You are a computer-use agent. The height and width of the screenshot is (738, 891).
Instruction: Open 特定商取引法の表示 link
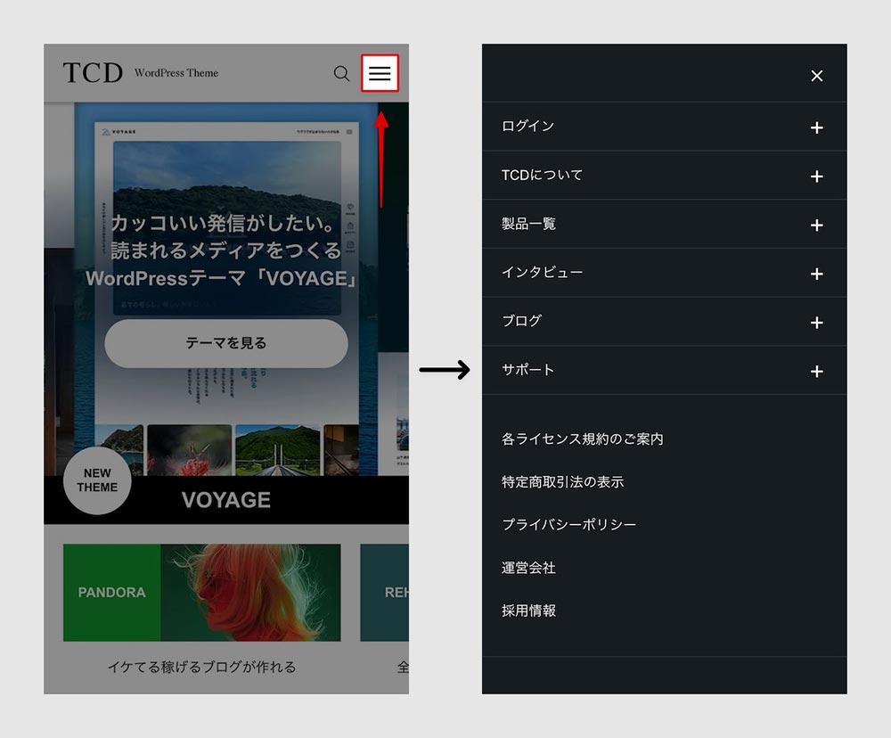tap(562, 481)
